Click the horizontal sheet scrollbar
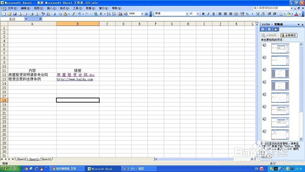The height and width of the screenshot is (172, 305). pyautogui.click(x=196, y=159)
